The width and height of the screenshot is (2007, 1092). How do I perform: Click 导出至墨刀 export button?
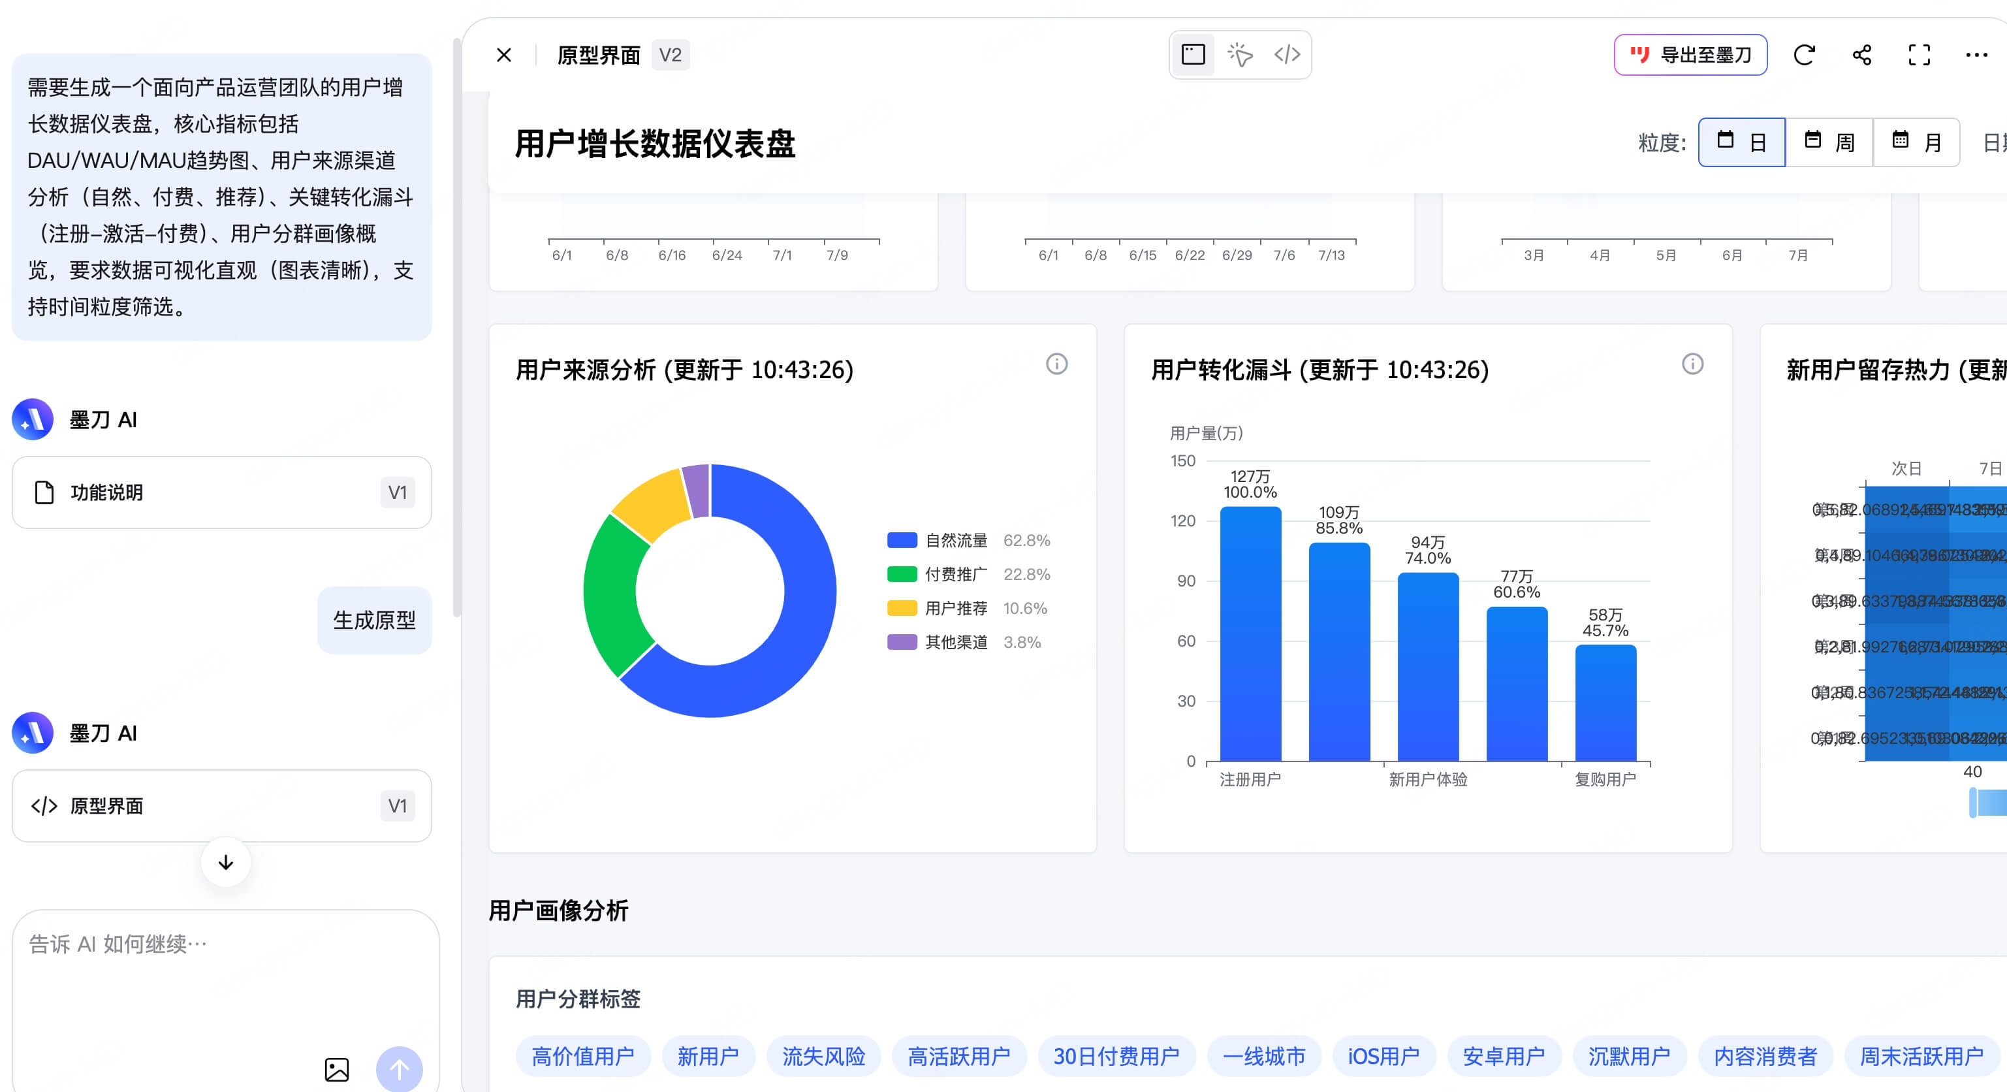coord(1690,55)
